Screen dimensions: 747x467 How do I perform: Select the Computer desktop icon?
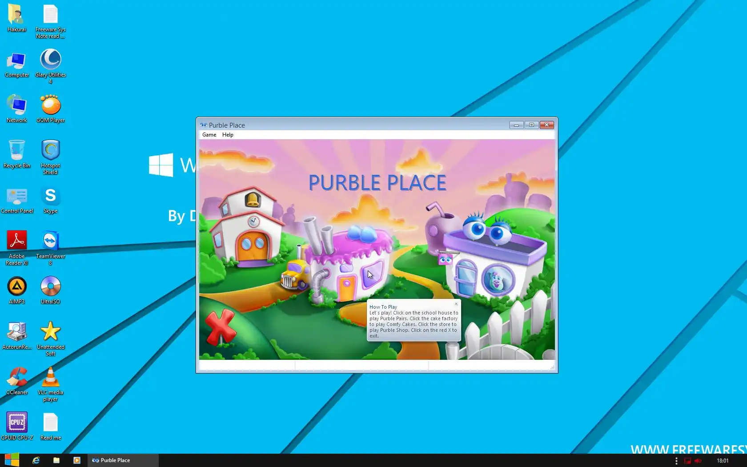tap(17, 64)
